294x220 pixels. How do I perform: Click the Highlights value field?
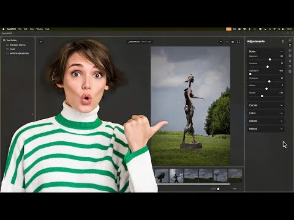click(x=281, y=71)
